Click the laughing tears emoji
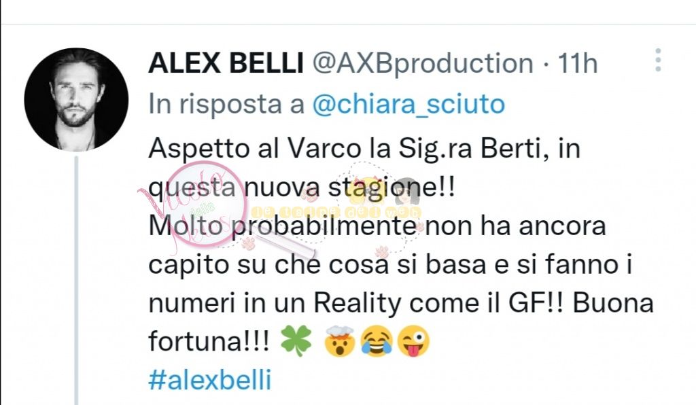696x405 pixels. click(x=377, y=342)
